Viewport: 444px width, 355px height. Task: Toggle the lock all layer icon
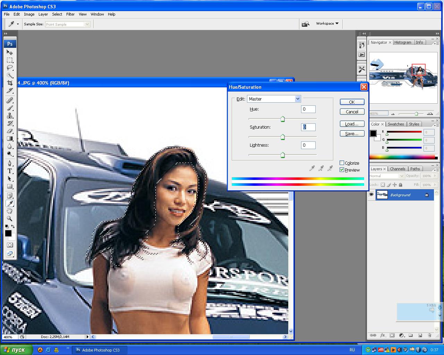(x=401, y=185)
